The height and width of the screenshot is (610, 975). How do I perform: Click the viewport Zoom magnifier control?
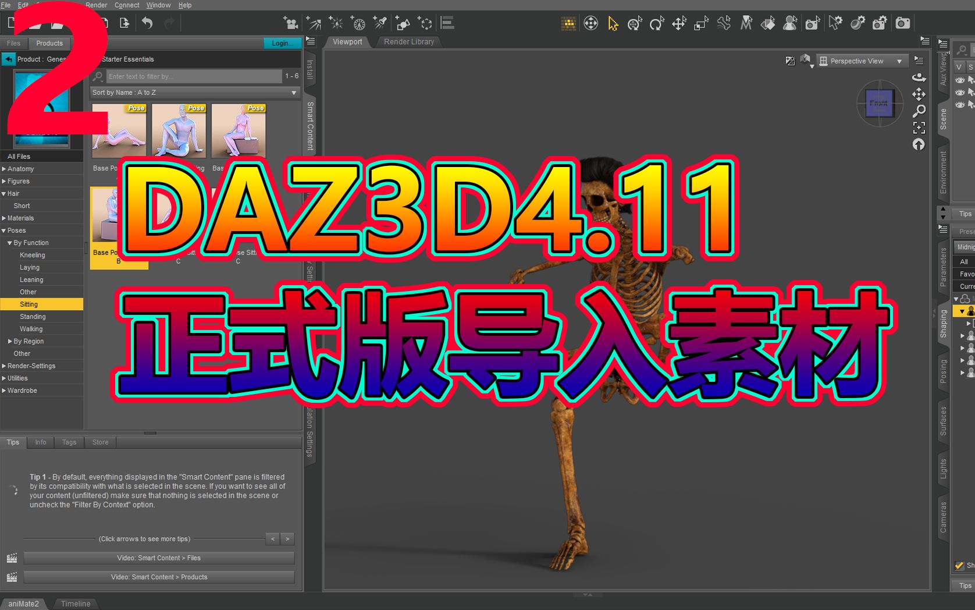919,111
